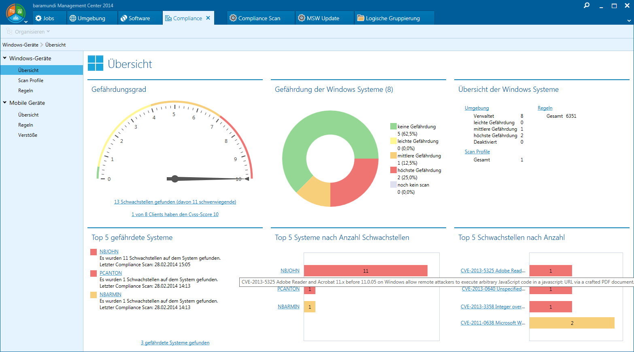This screenshot has width=634, height=352.
Task: Click the red severity square beside NBJOHN
Action: coord(94,252)
